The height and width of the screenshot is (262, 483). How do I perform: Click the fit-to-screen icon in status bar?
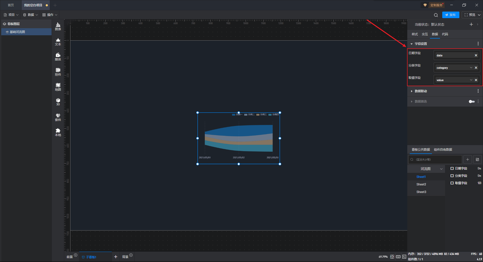click(392, 257)
